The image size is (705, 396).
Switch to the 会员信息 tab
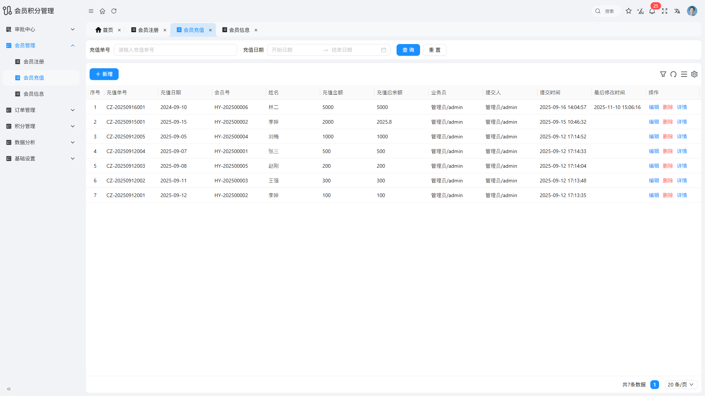[x=239, y=30]
